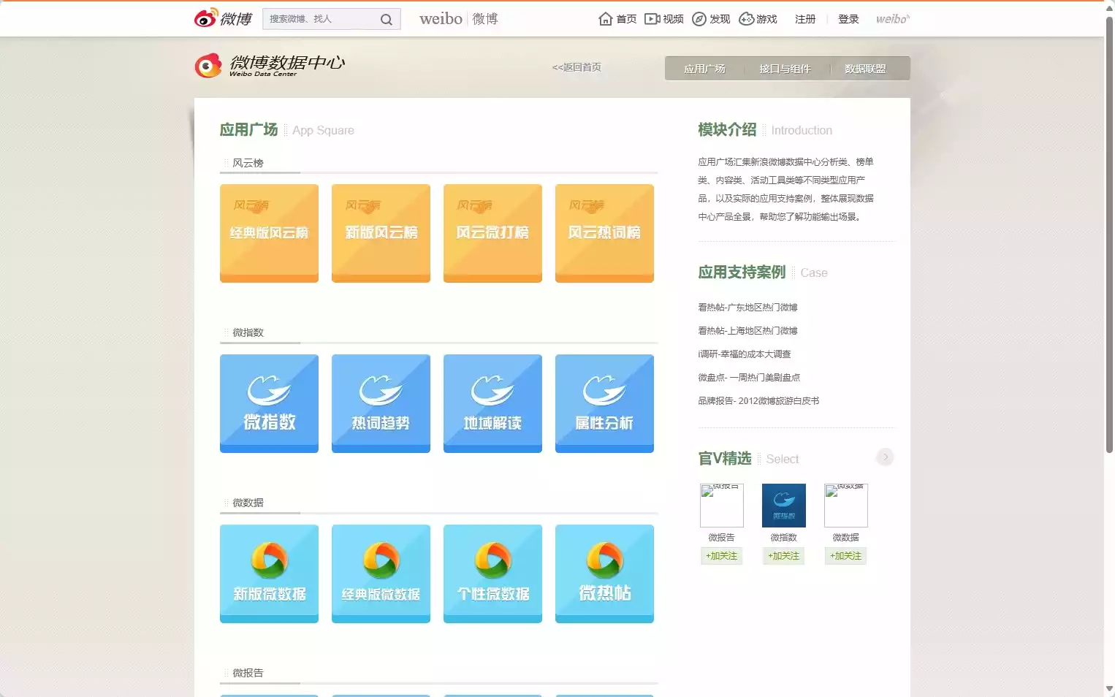The image size is (1115, 697).
Task: Open 游戏 using the gamepad icon
Action: coord(747,19)
